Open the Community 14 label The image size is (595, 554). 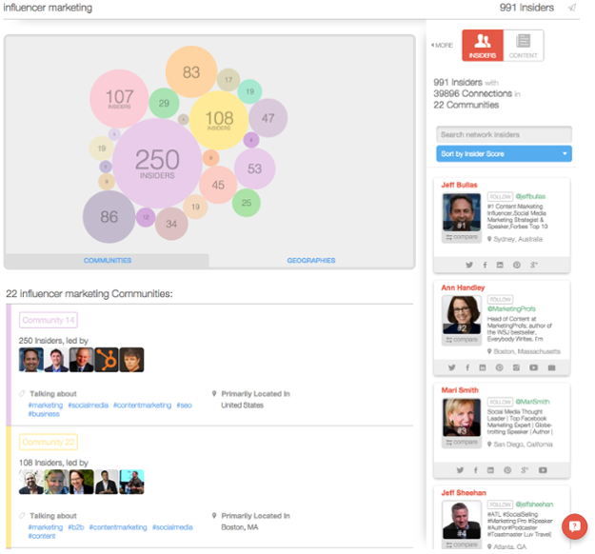coord(49,320)
